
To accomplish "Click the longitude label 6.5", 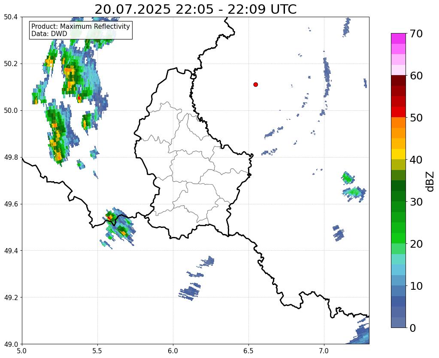I will 248,351.
